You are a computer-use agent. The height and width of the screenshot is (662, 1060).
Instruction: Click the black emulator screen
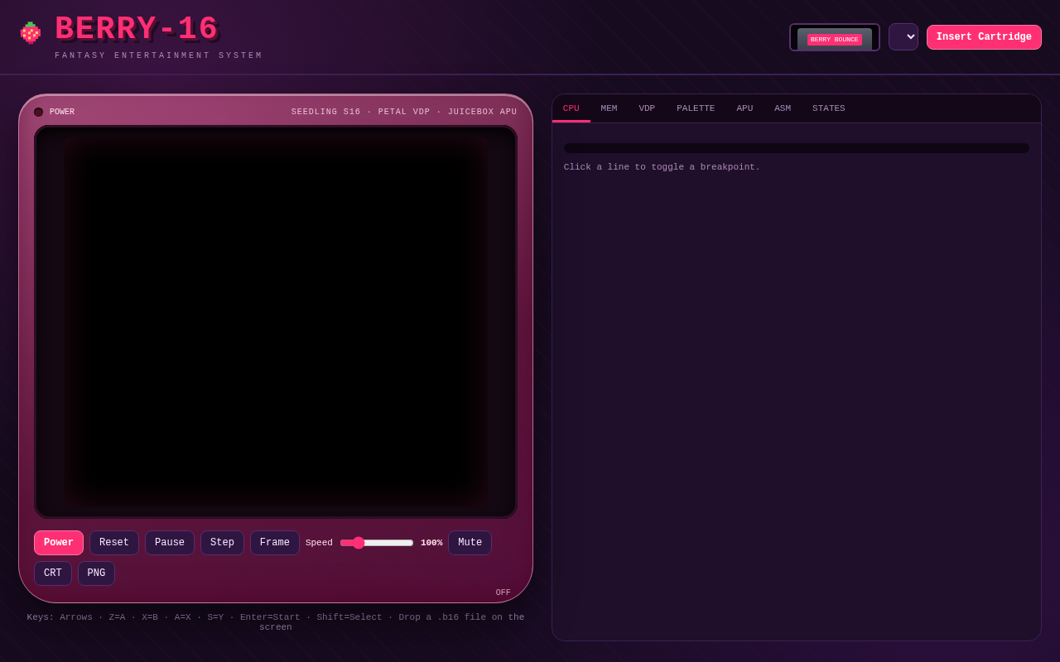(276, 322)
